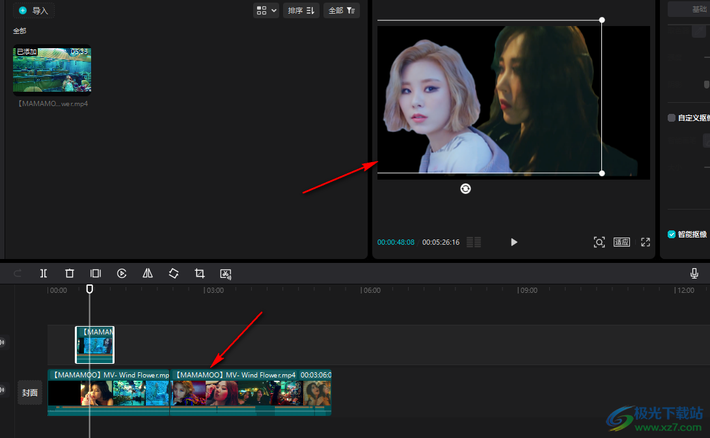Viewport: 710px width, 438px height.
Task: Click the top-right corner handle of preview frame
Action: point(602,20)
